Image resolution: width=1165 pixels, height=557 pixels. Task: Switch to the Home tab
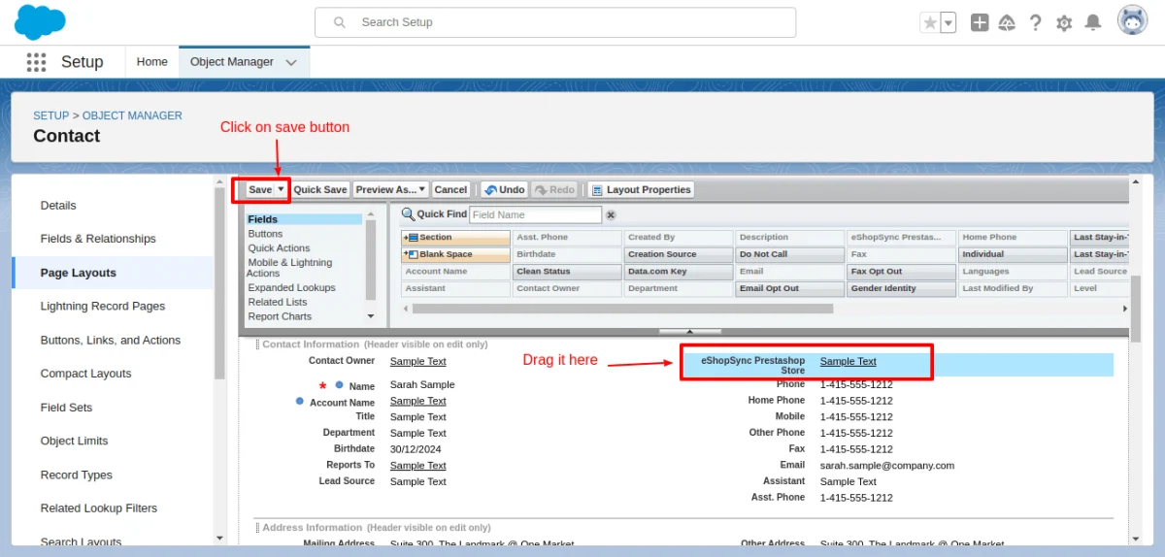(152, 61)
